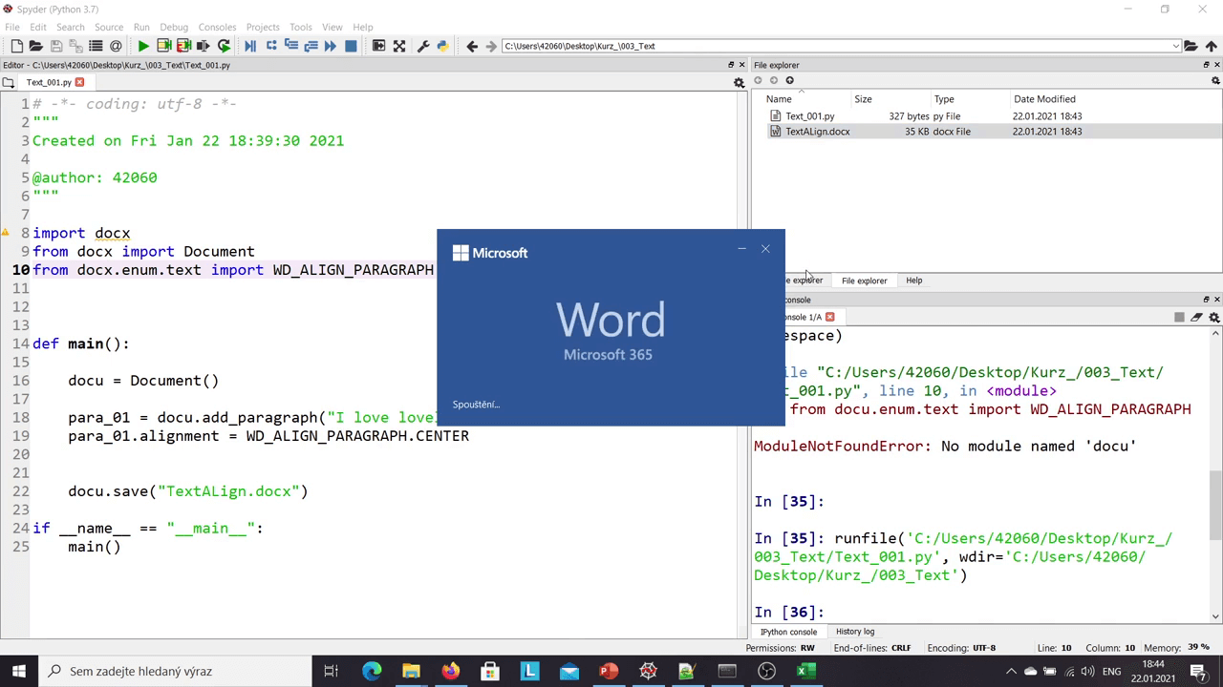Go back to the previous directory using the arrow

click(471, 46)
